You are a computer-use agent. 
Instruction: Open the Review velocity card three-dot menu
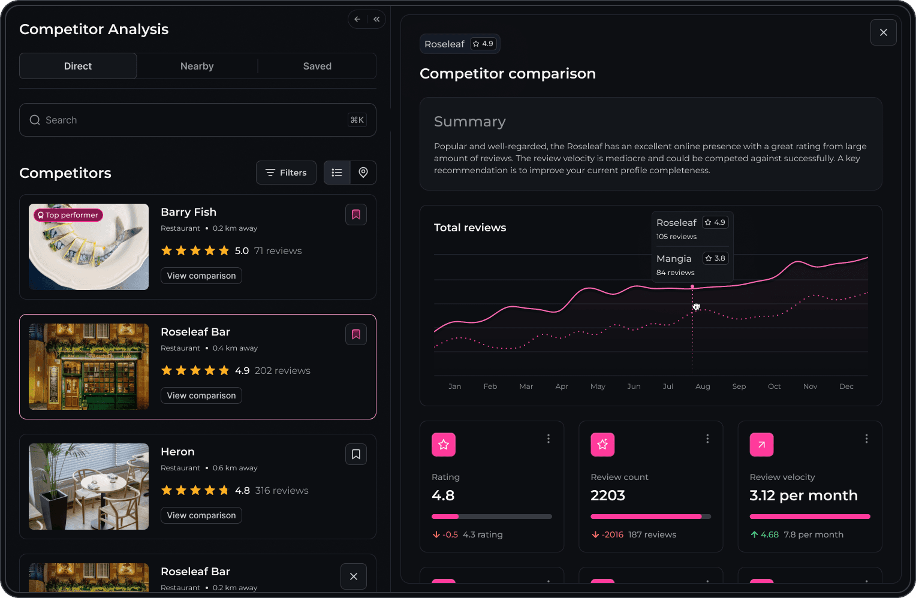(866, 439)
